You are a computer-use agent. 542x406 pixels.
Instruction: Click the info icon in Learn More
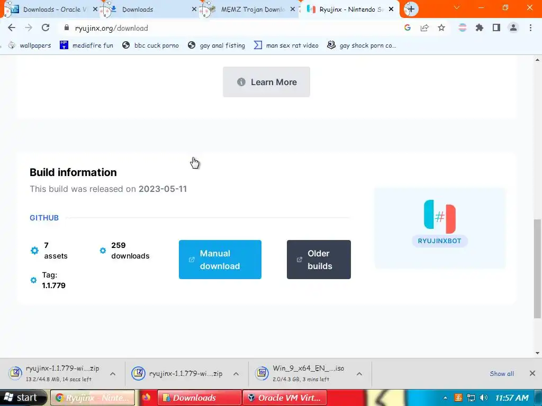point(241,82)
